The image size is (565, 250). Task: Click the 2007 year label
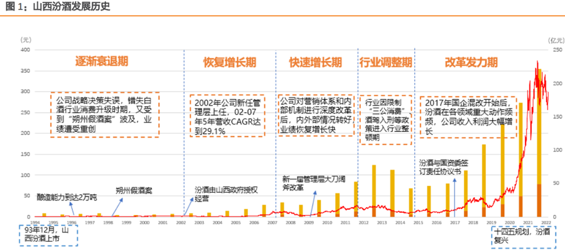(x=272, y=223)
